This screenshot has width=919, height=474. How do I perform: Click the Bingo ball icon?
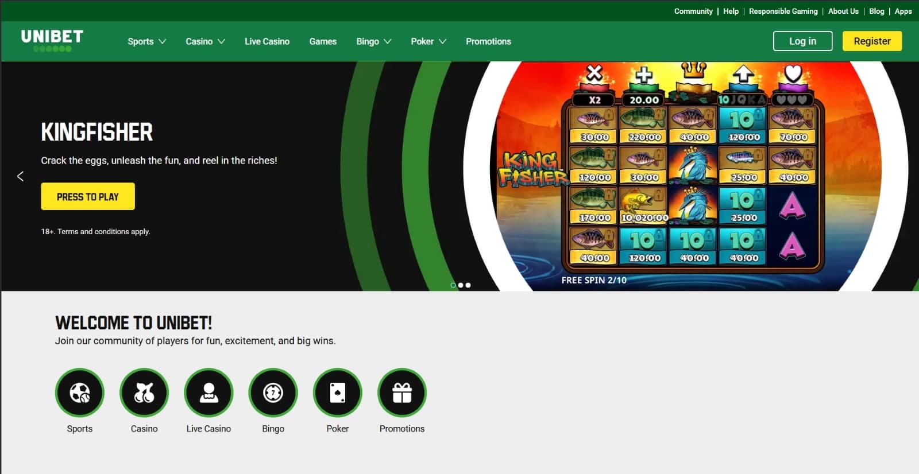(273, 393)
